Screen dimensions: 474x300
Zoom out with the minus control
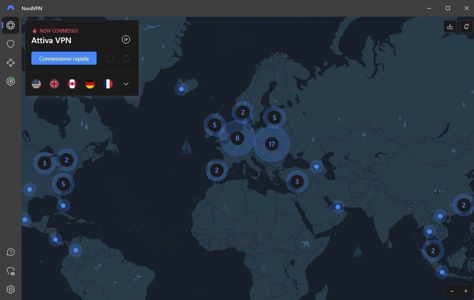tap(452, 291)
